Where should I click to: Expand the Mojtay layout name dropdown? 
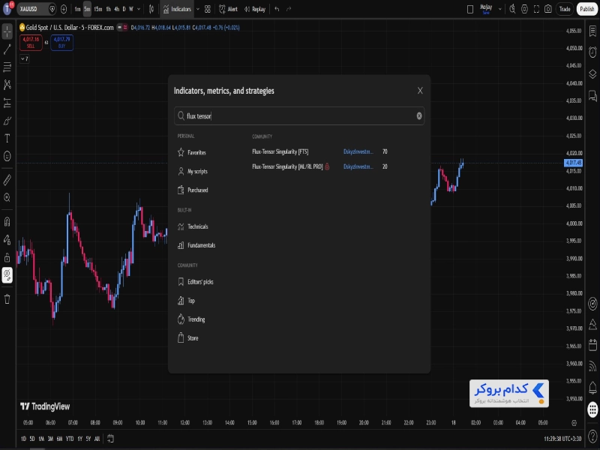coord(499,9)
